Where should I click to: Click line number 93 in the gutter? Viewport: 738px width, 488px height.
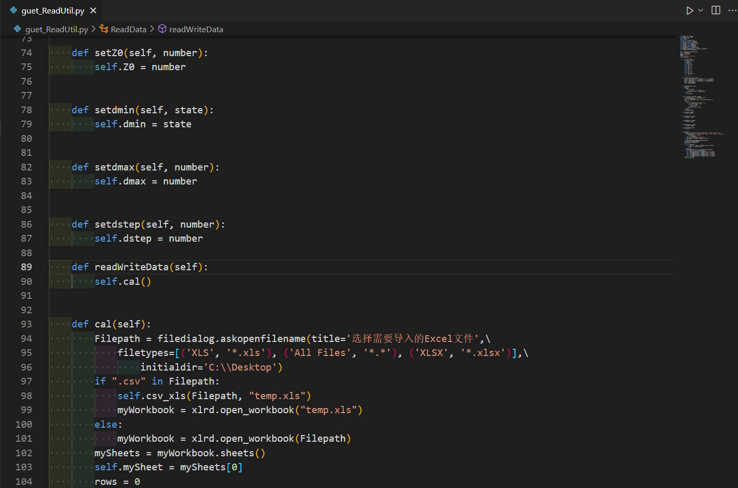26,324
